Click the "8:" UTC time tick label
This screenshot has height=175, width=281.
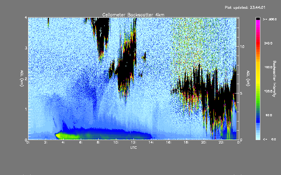(98, 142)
